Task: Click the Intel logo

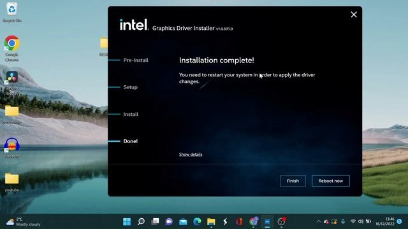Action: 134,25
